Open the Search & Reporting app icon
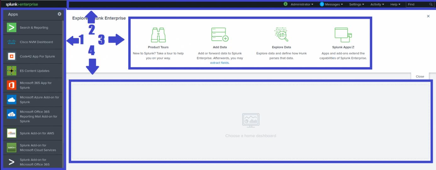The image size is (436, 170). 12,28
